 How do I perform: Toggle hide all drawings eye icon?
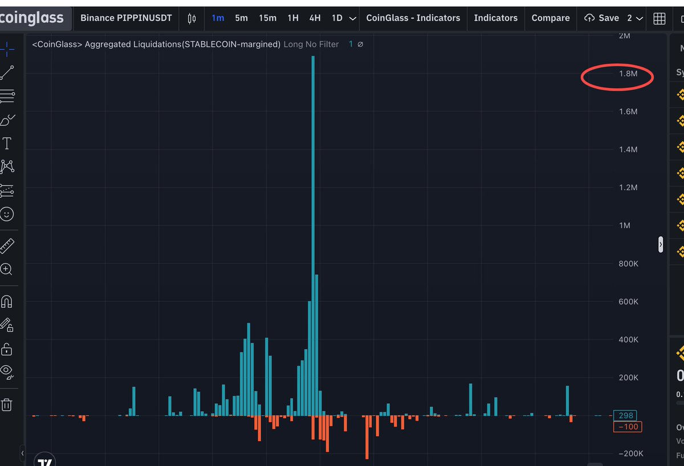click(x=7, y=372)
